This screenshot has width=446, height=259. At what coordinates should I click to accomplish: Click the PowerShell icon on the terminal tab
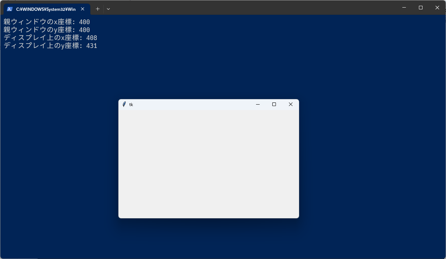(x=9, y=9)
